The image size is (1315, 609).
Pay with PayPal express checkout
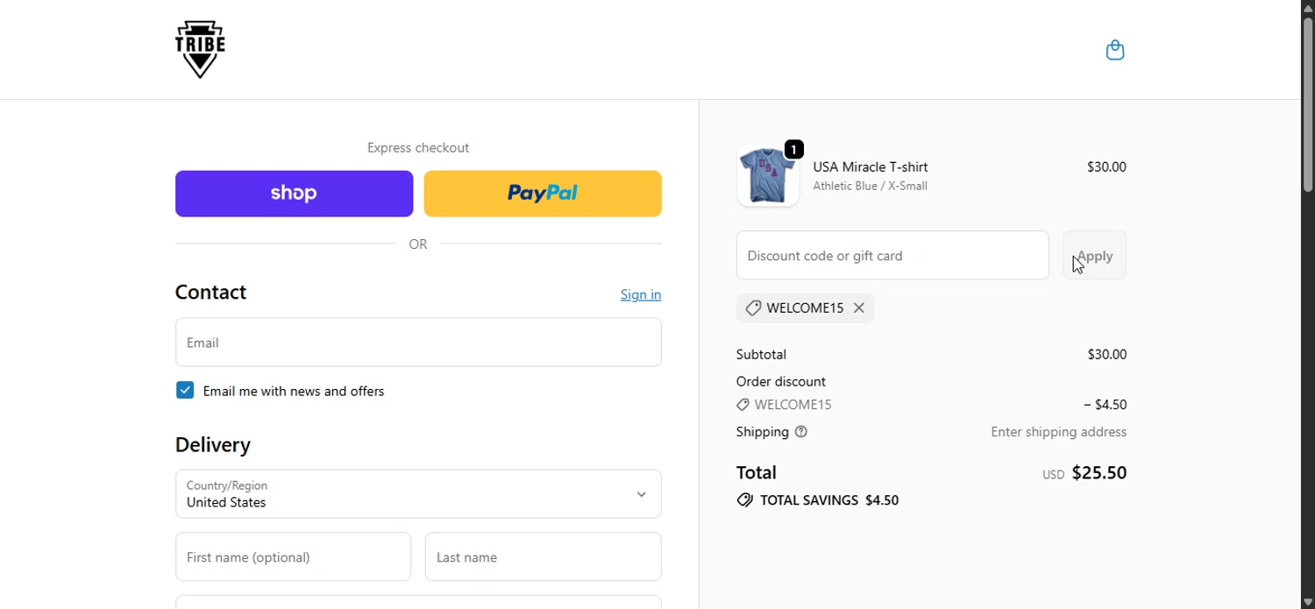[x=543, y=194]
